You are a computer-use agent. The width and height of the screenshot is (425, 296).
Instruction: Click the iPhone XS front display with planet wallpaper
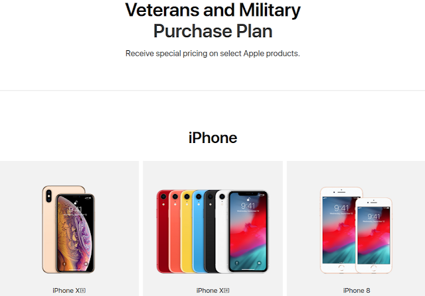[75, 233]
